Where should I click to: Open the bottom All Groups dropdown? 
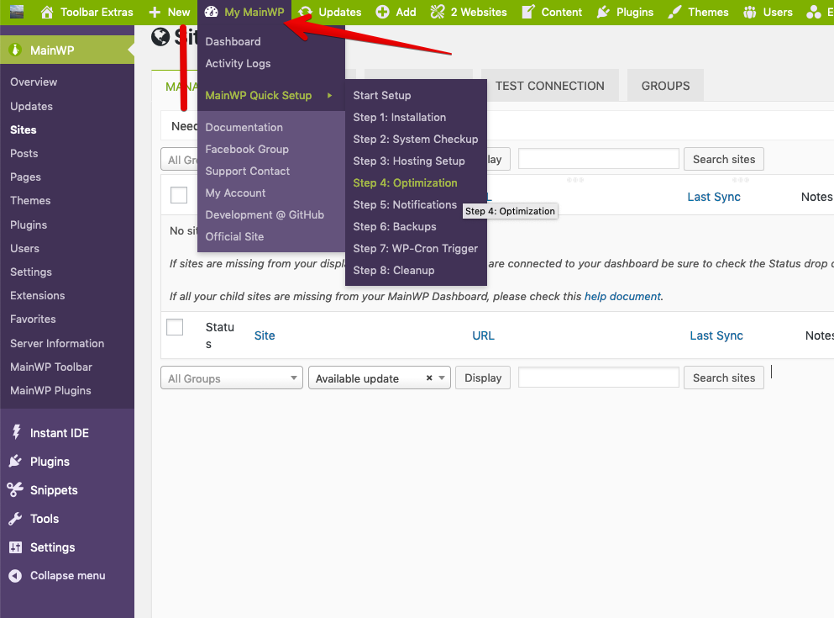point(231,378)
